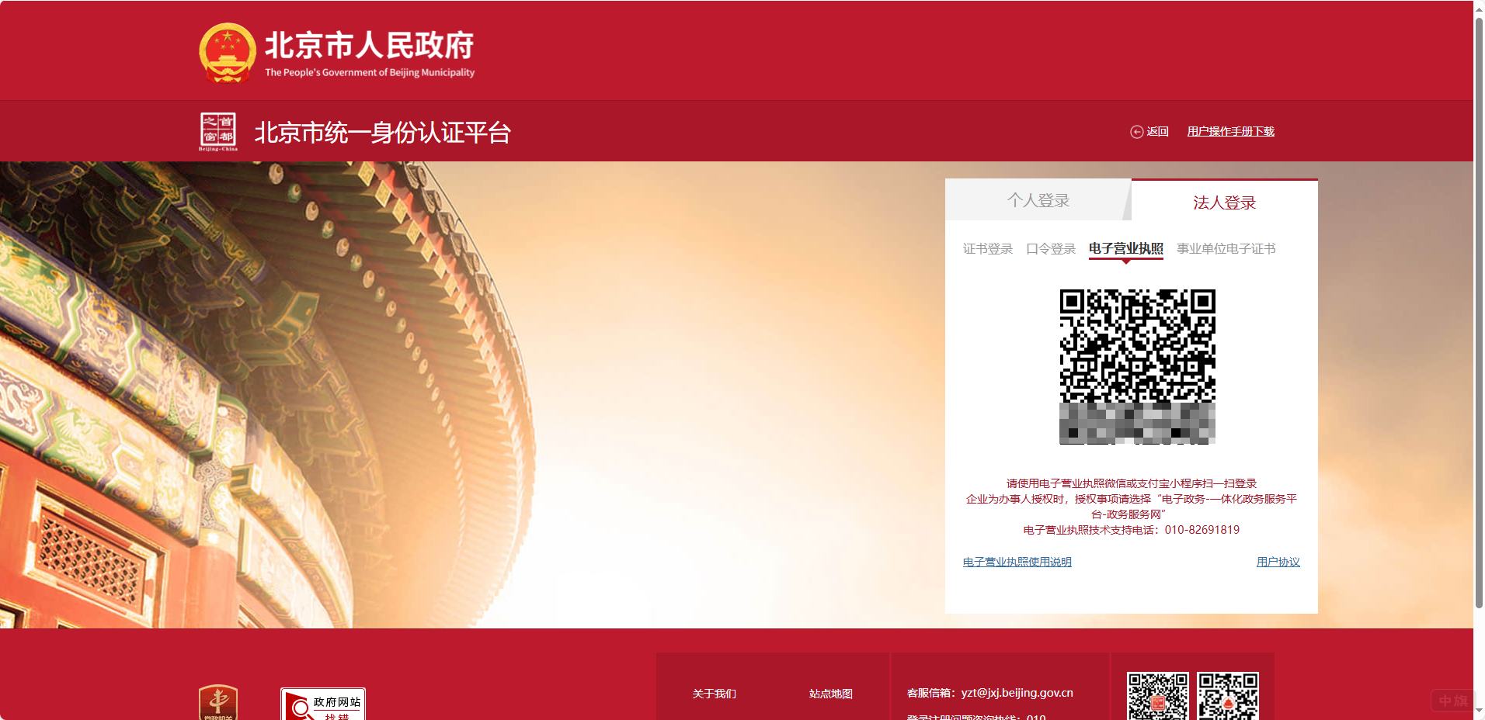Viewport: 1485px width, 720px height.
Task: Select the 法人登录 tab
Action: click(1223, 202)
